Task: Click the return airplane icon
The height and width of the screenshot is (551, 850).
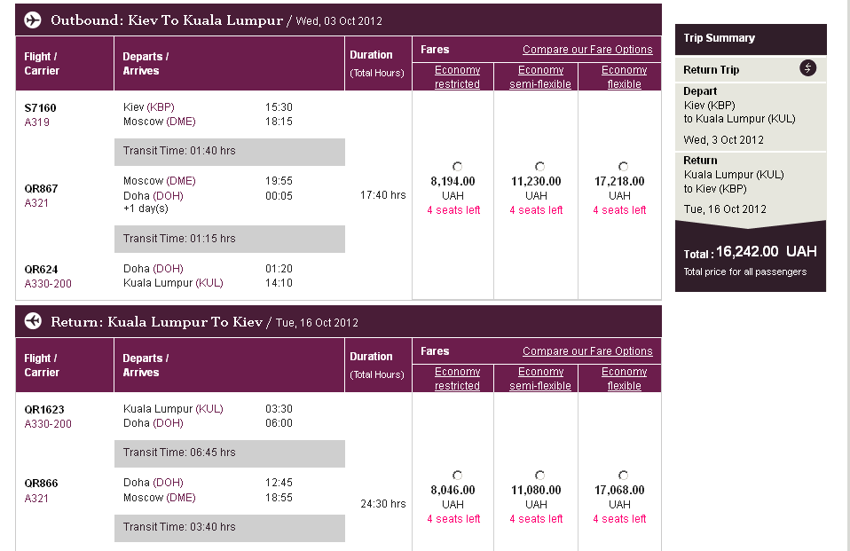Action: point(33,321)
